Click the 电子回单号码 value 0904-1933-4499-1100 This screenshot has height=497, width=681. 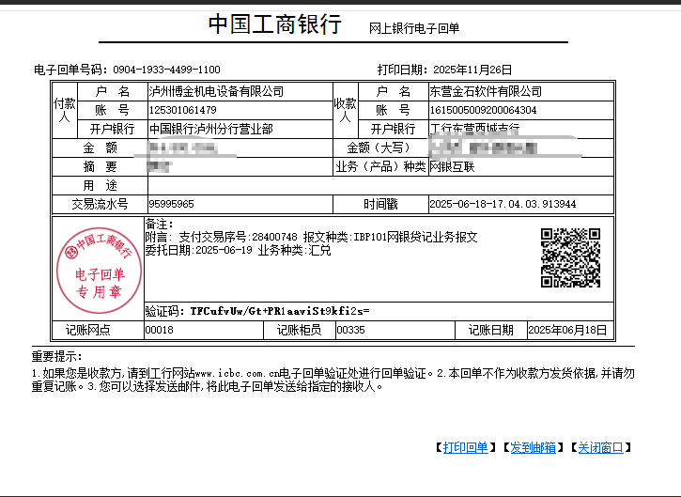[167, 70]
